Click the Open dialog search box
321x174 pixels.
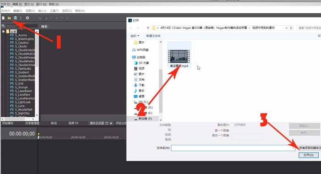coord(309,28)
